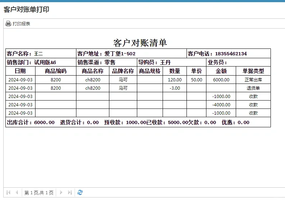
Task: Jump to last page navigation icon
Action: click(x=70, y=192)
